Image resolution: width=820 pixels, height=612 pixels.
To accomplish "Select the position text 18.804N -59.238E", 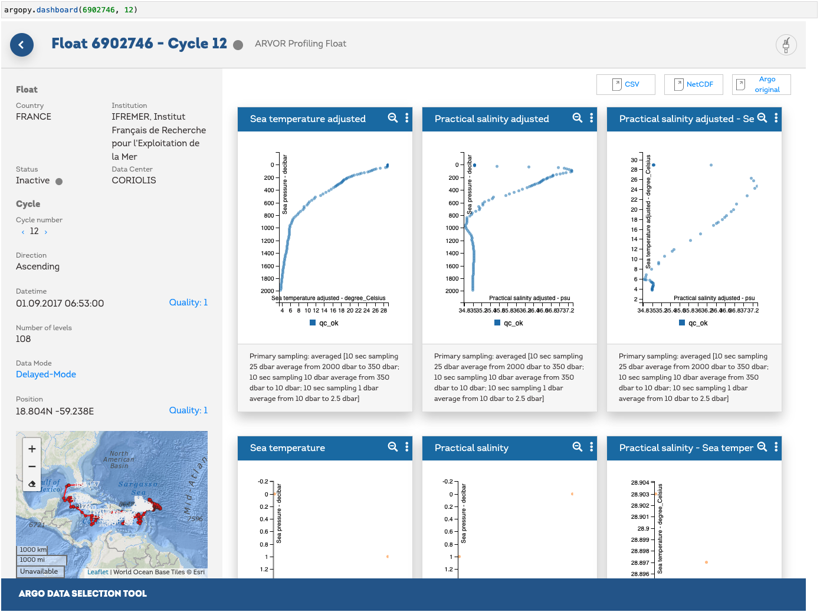I will (x=55, y=412).
